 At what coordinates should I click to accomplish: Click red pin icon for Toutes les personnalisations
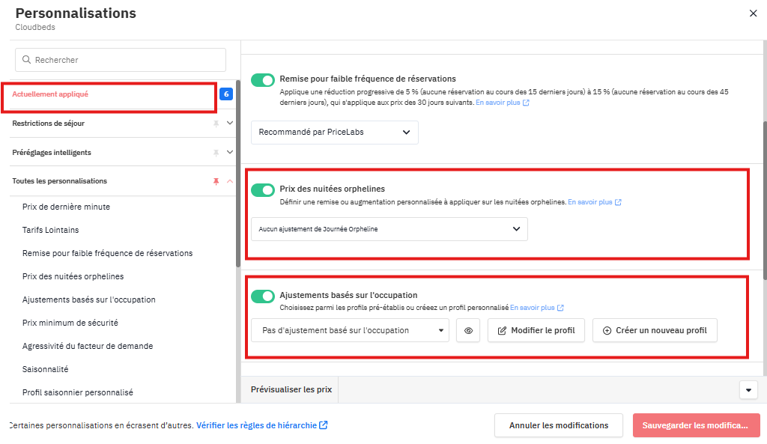[x=216, y=181]
